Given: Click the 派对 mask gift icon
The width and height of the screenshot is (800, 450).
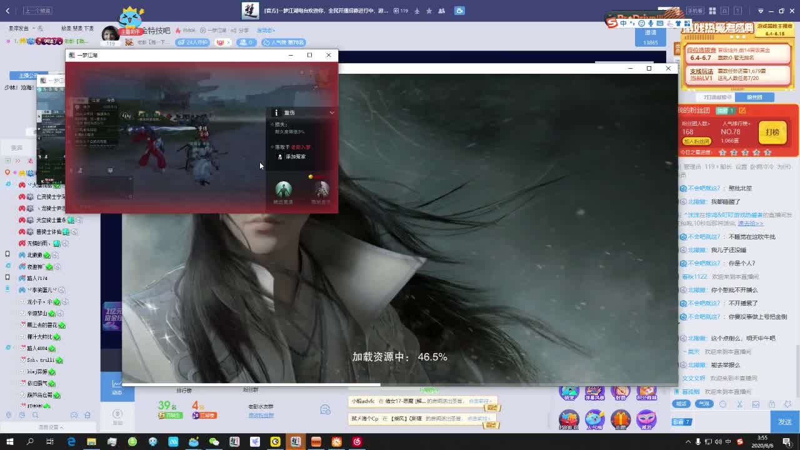Looking at the screenshot, I should point(646,419).
